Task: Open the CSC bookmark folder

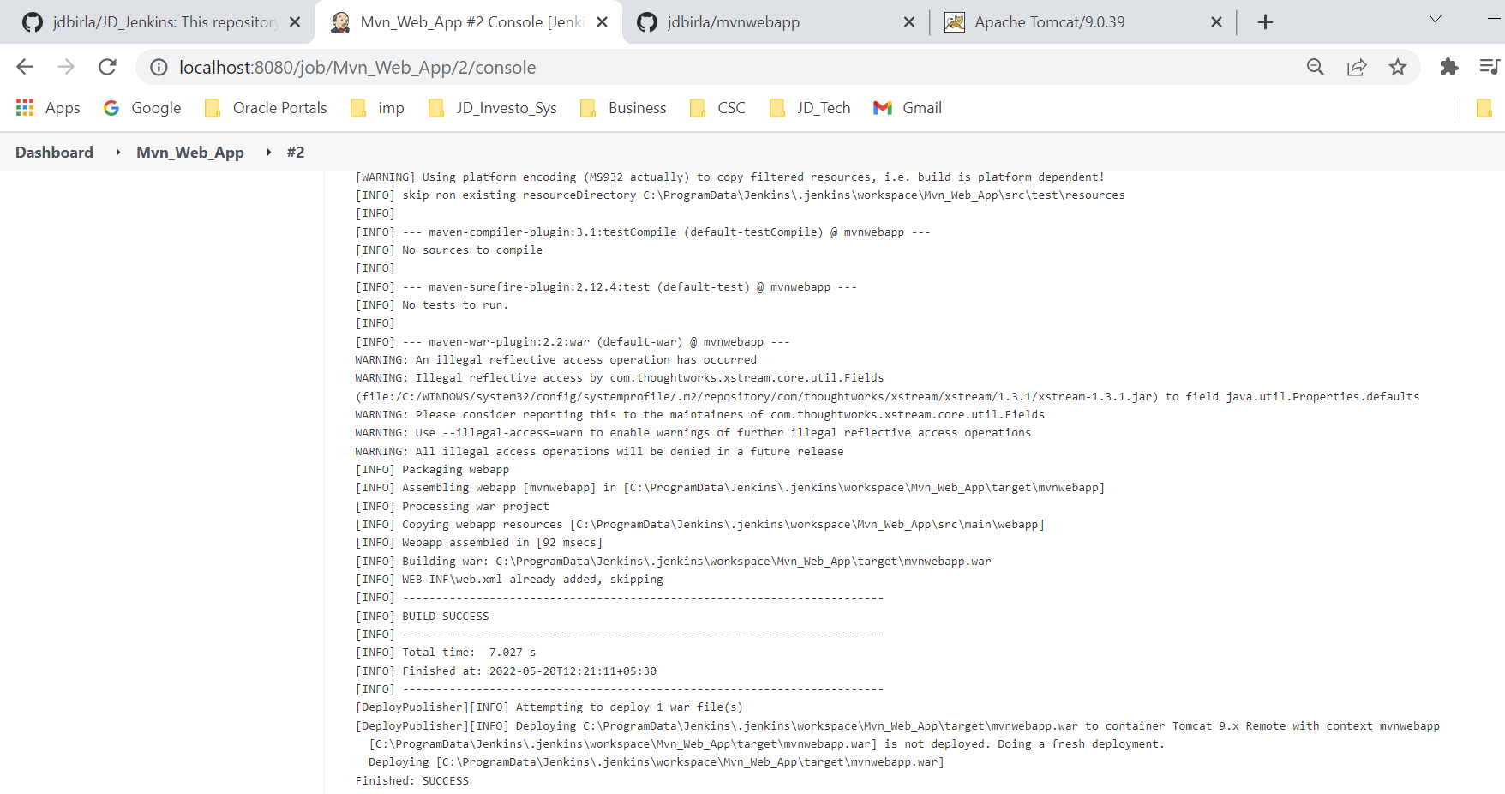Action: pos(717,108)
